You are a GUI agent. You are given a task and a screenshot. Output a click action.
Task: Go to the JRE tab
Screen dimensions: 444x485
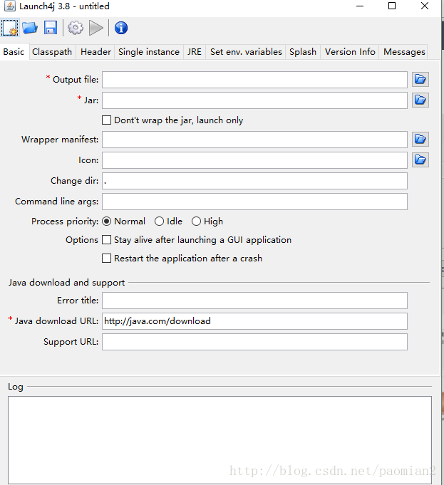[195, 52]
